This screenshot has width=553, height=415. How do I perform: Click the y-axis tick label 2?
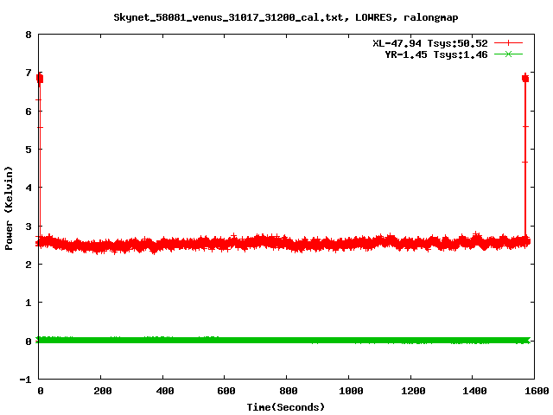point(29,265)
